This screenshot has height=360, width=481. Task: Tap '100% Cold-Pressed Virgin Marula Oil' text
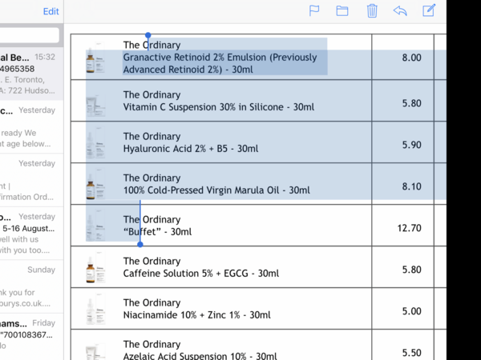click(x=201, y=190)
